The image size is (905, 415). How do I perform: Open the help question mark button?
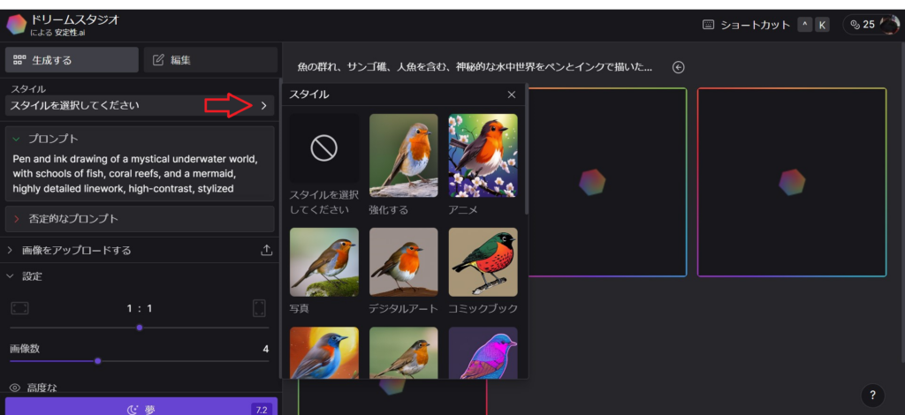pos(872,395)
